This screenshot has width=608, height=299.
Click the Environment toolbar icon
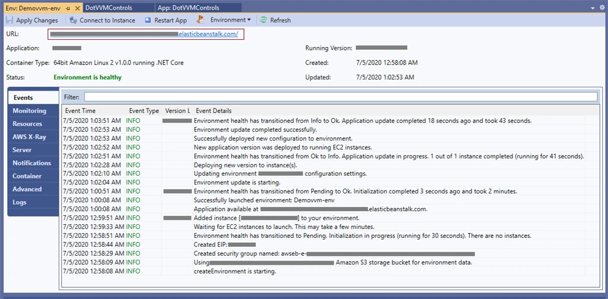tap(201, 20)
